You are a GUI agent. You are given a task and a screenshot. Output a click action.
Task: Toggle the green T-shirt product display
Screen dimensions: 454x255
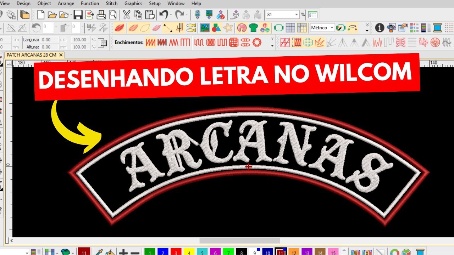253,28
